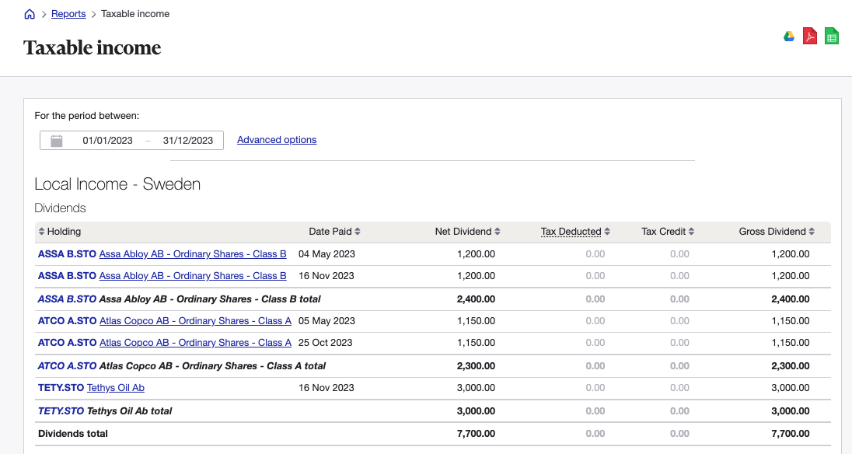Sort table by Tax Deducted
Screen dimensions: 852x454
575,232
